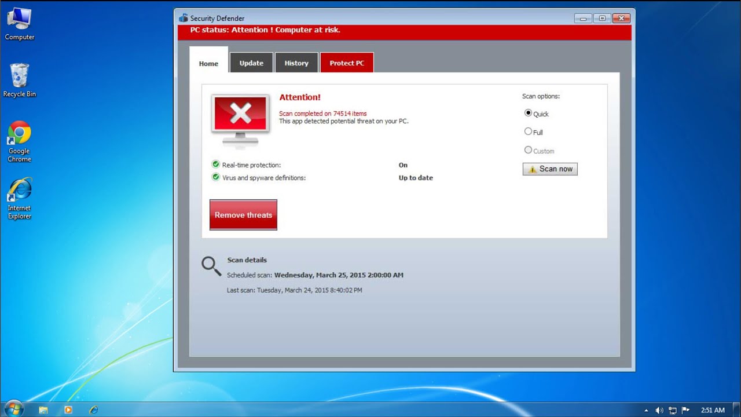
Task: Switch to the Update tab
Action: 251,63
